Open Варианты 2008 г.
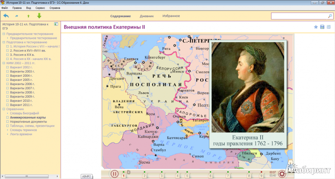The image size is (335, 179). (22, 92)
